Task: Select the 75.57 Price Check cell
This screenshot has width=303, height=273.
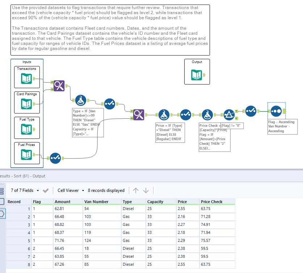Action: tap(217, 240)
